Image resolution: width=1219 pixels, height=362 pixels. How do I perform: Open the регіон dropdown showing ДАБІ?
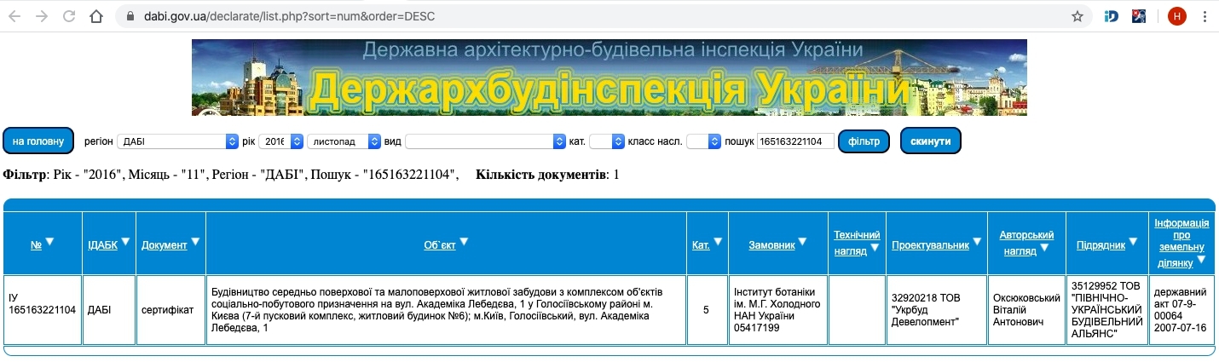click(x=178, y=141)
